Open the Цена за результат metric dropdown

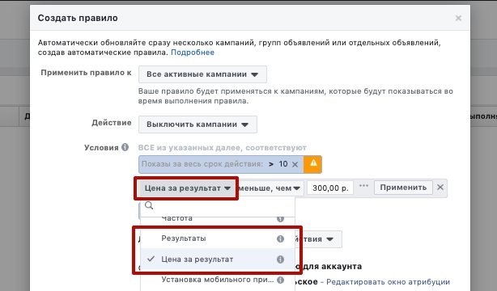tap(187, 188)
